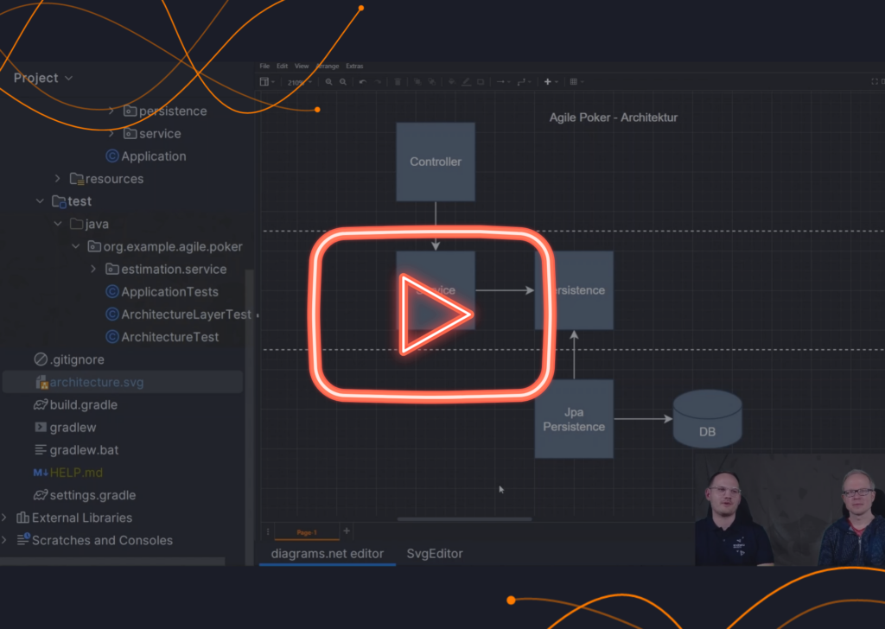Image resolution: width=885 pixels, height=629 pixels.
Task: Click the gradlew script file icon
Action: [41, 427]
